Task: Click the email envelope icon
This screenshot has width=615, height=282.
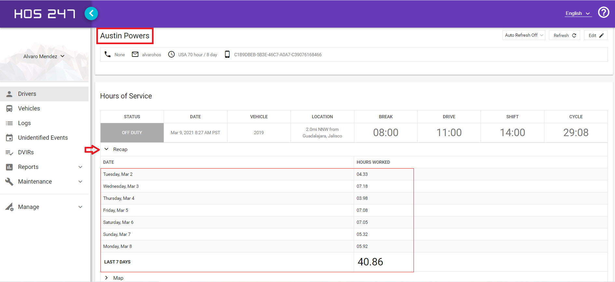Action: click(135, 54)
